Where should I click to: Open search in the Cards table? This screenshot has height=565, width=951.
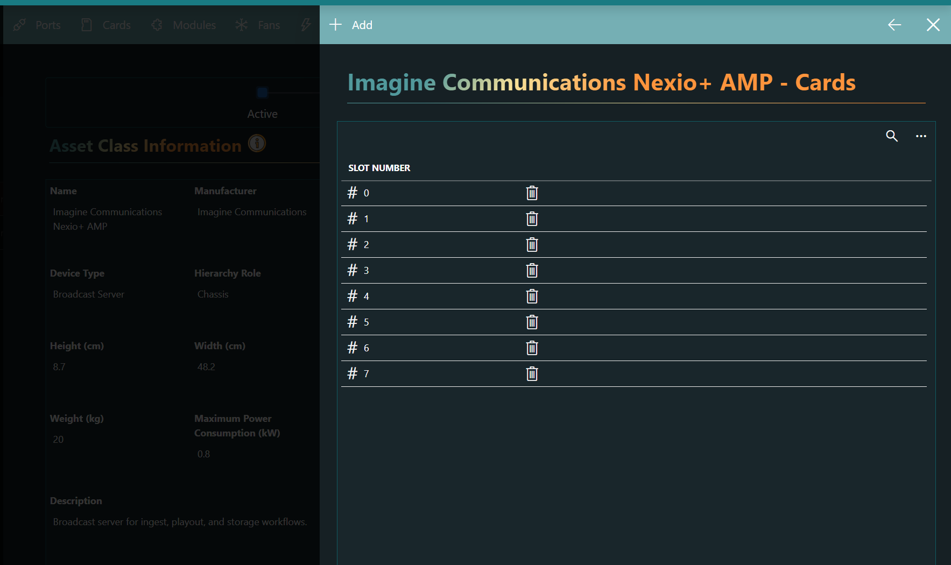(x=892, y=136)
